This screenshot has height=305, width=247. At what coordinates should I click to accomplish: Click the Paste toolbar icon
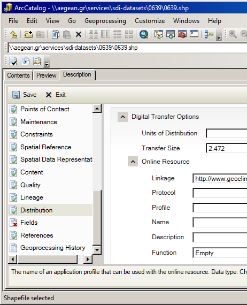click(x=67, y=34)
